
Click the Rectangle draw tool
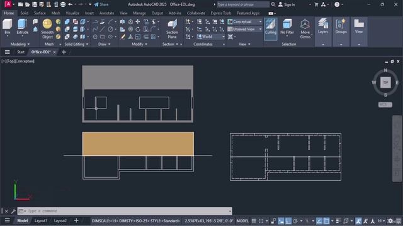point(102,37)
